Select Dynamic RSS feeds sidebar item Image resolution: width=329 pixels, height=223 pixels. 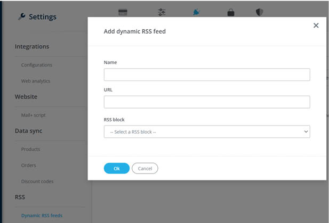click(42, 216)
